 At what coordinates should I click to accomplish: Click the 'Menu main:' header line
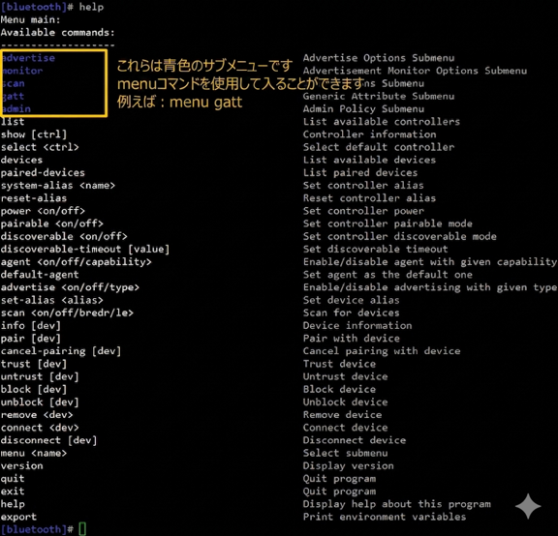tap(31, 20)
